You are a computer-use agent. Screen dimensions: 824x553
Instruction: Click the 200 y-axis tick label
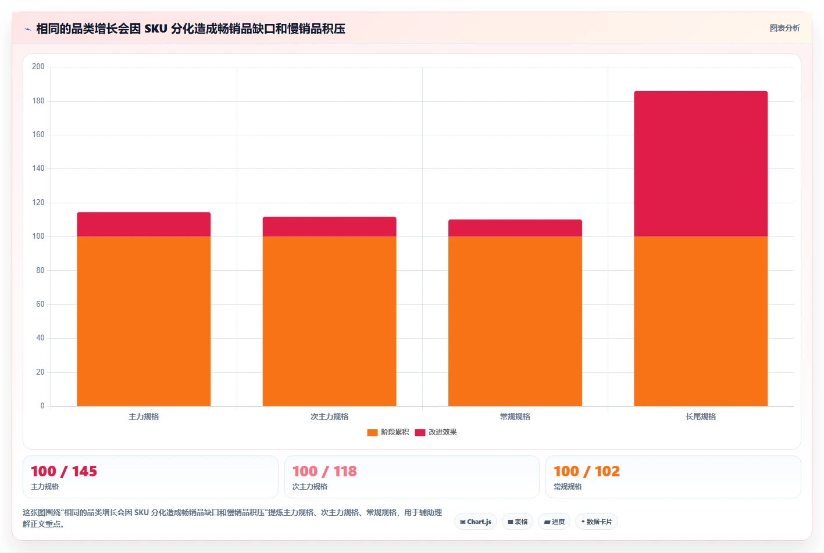point(38,67)
